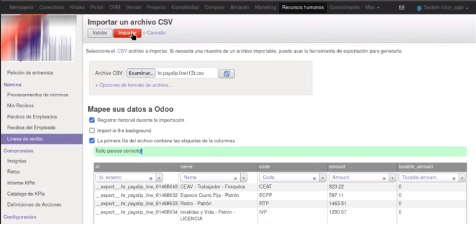Open the Contabilidad menu
Screen dimensions: 476x230
(185, 7)
